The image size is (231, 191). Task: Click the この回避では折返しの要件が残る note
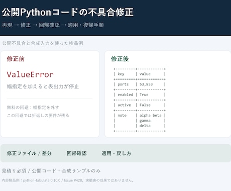pyautogui.click(x=38, y=115)
